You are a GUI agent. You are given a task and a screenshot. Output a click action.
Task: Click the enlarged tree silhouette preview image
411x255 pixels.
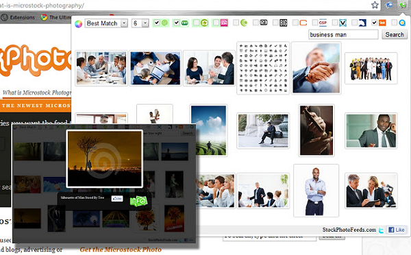[104, 159]
